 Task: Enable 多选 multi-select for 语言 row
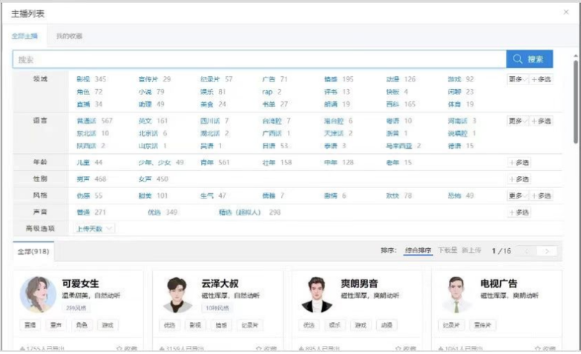click(x=541, y=121)
